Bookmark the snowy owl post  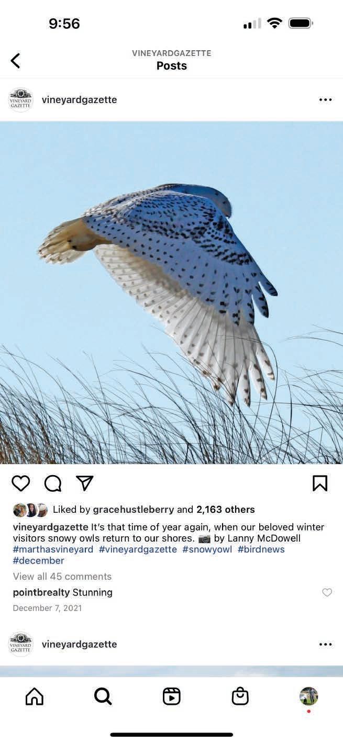[320, 483]
